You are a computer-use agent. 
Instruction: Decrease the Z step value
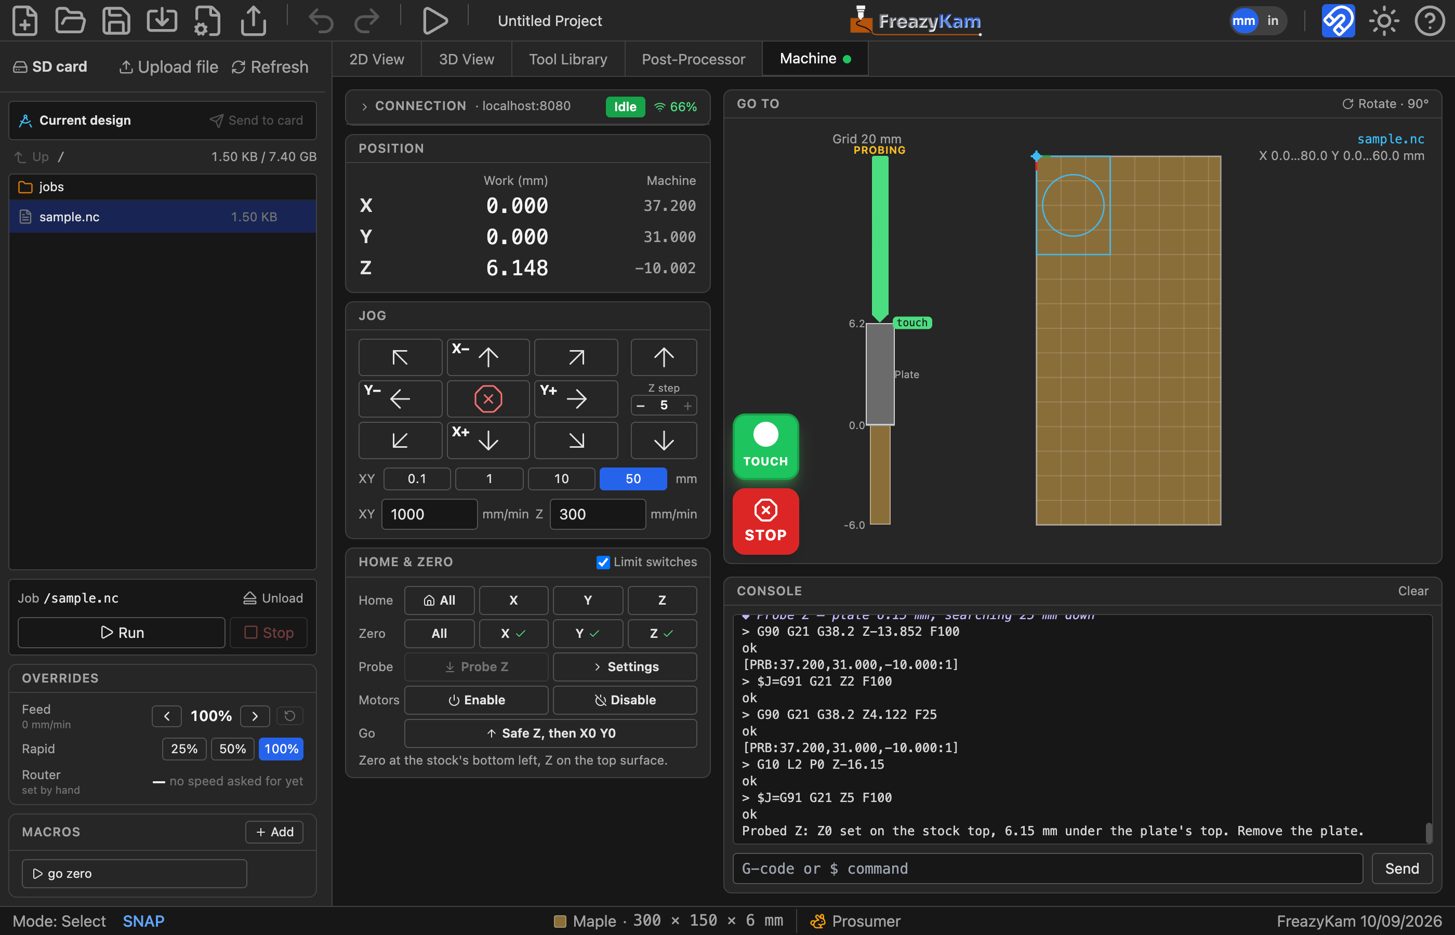641,406
